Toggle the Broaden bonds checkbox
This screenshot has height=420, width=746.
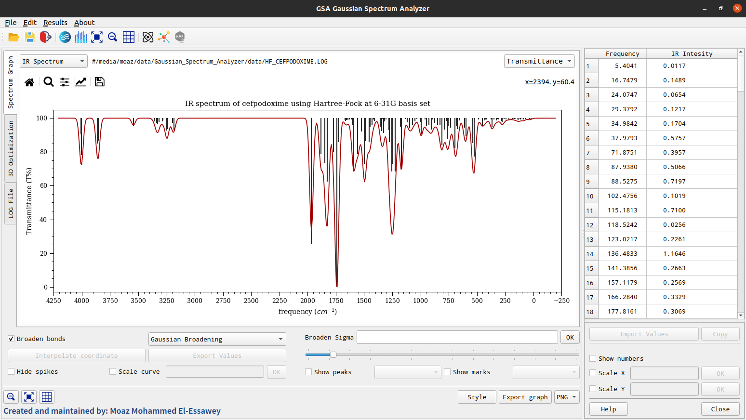pyautogui.click(x=11, y=339)
